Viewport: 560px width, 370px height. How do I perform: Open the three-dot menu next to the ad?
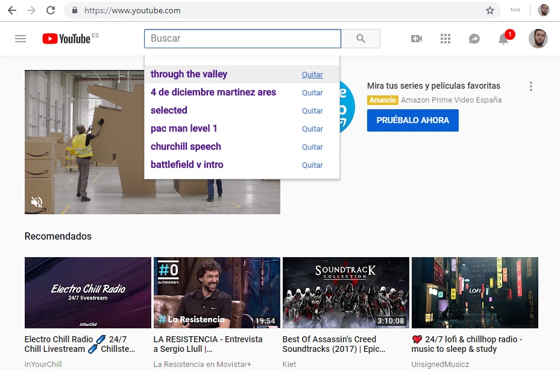click(531, 86)
